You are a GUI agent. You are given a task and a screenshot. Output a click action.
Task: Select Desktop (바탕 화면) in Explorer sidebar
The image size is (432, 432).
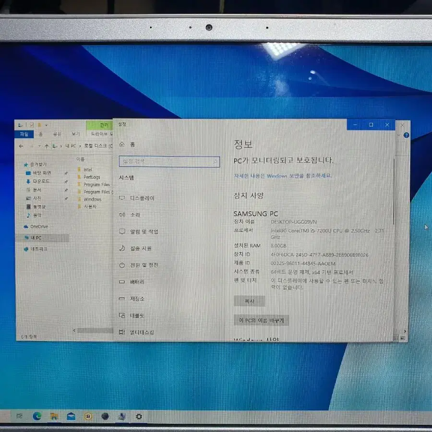coord(38,173)
